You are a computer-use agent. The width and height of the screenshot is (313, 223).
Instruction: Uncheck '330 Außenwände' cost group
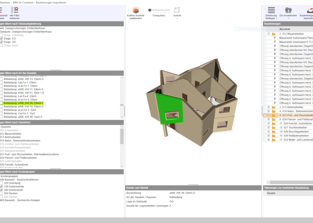click(x=1, y=186)
